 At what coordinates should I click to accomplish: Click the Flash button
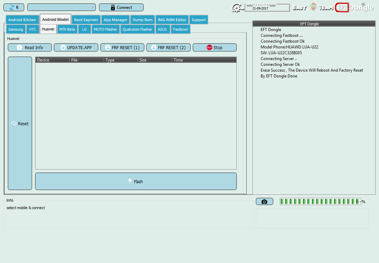click(x=136, y=181)
